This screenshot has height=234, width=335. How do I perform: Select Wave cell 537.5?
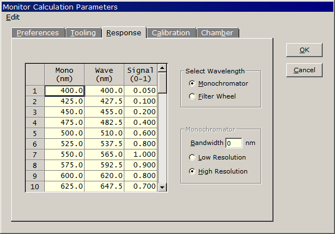tap(104, 144)
